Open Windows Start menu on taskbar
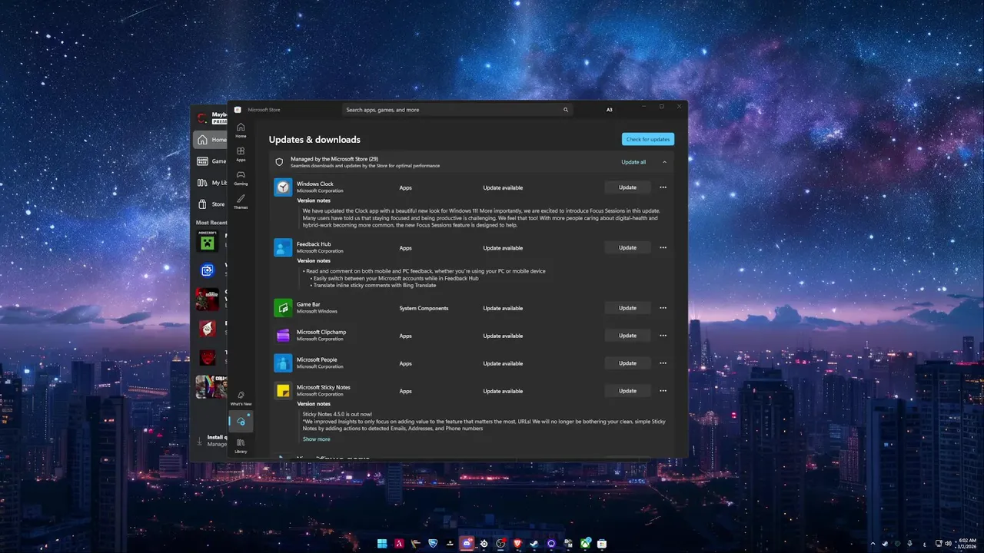Screen dimensions: 984x553 (382, 544)
